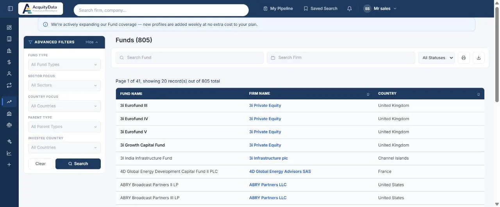Click the Country column header

click(x=387, y=94)
